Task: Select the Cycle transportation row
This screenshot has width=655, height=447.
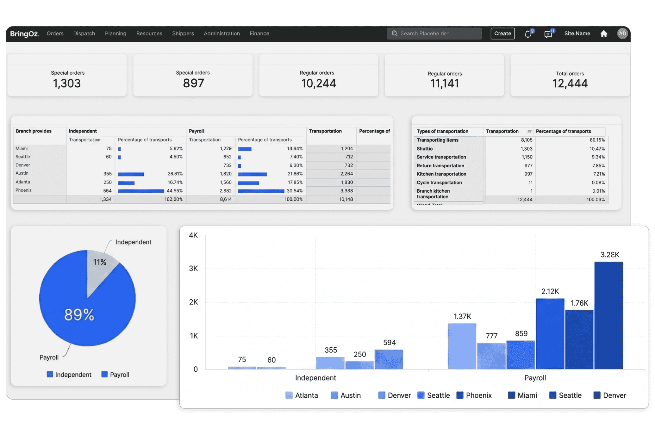Action: pyautogui.click(x=511, y=183)
